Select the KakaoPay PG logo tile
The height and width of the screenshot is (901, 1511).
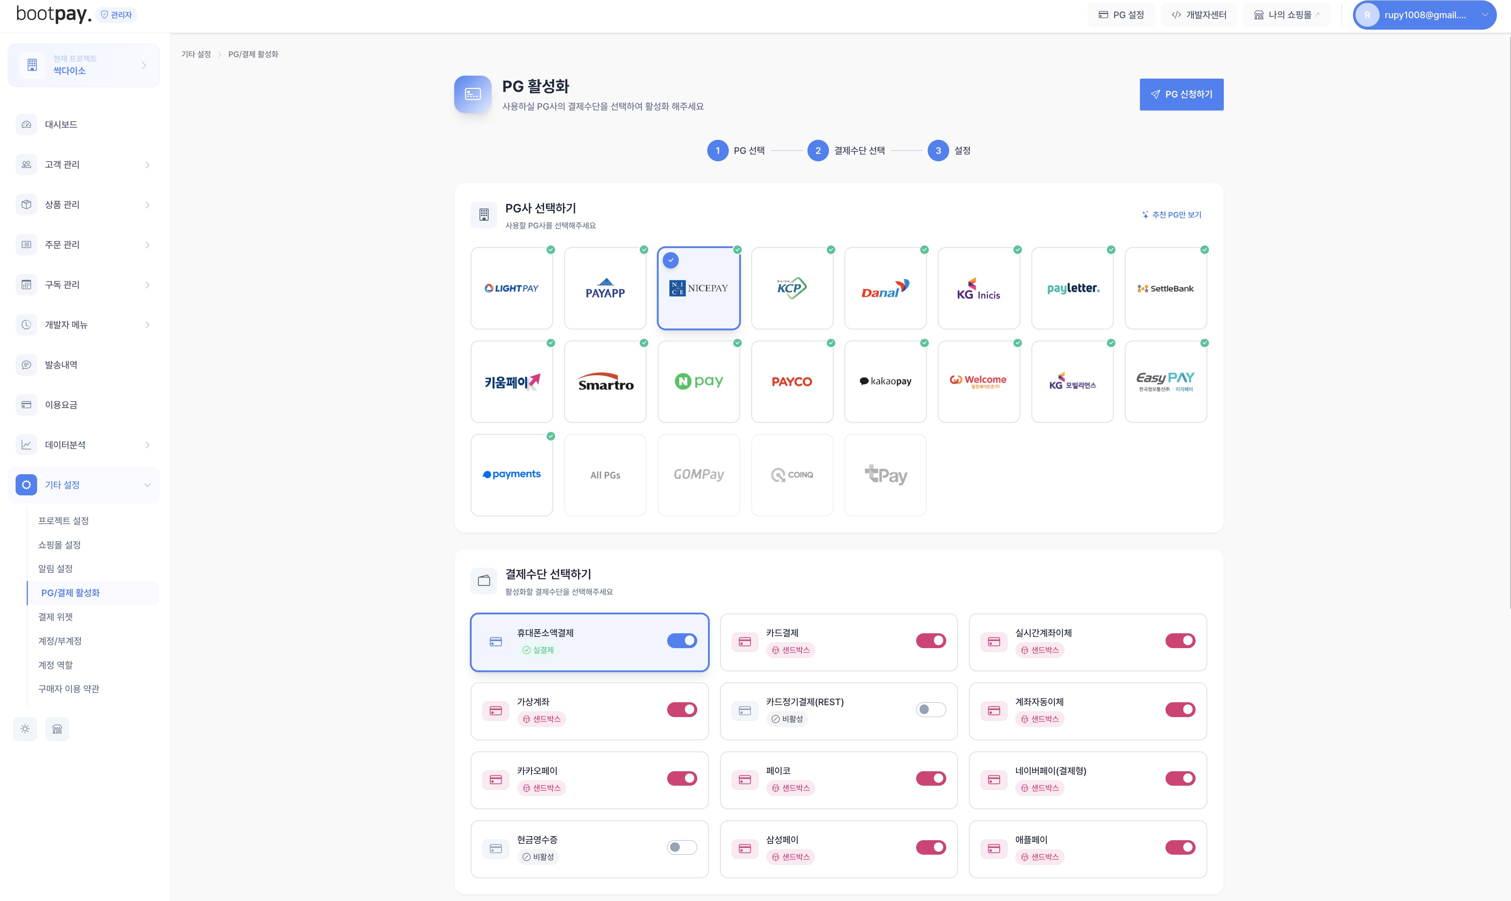[885, 381]
